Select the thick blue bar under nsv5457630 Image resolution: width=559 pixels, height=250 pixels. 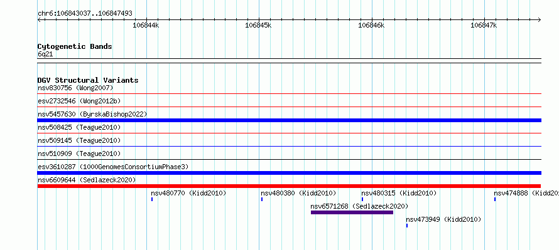(290, 120)
